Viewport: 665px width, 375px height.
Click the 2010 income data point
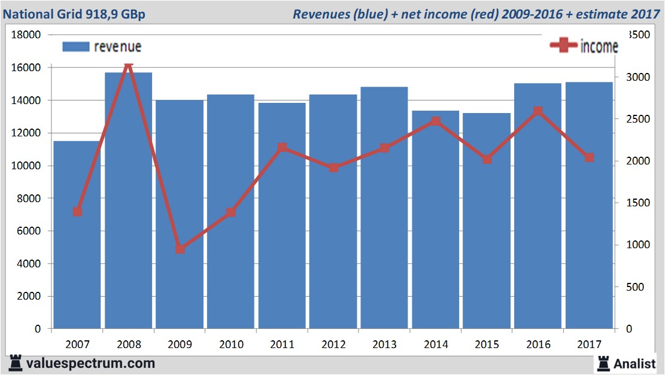[x=230, y=212]
